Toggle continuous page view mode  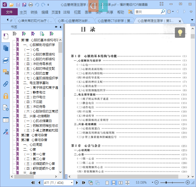[x=114, y=183]
